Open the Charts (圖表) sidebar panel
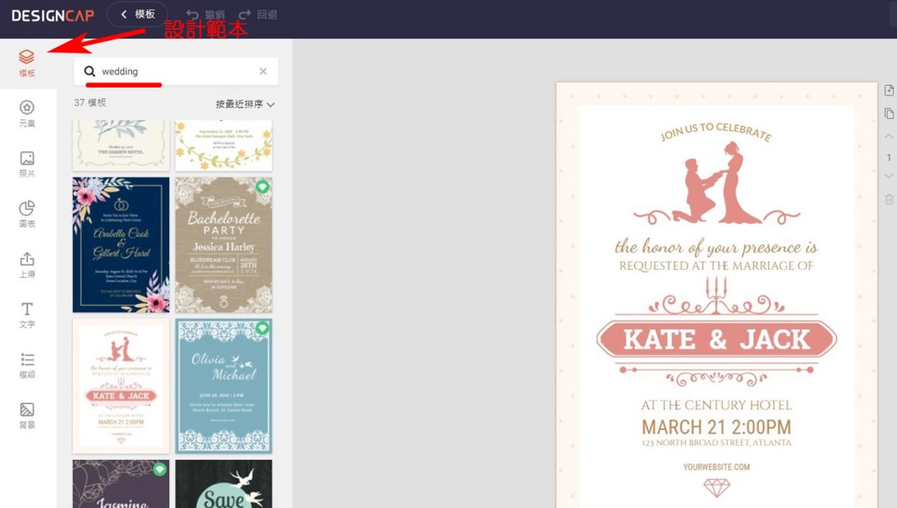 (27, 214)
